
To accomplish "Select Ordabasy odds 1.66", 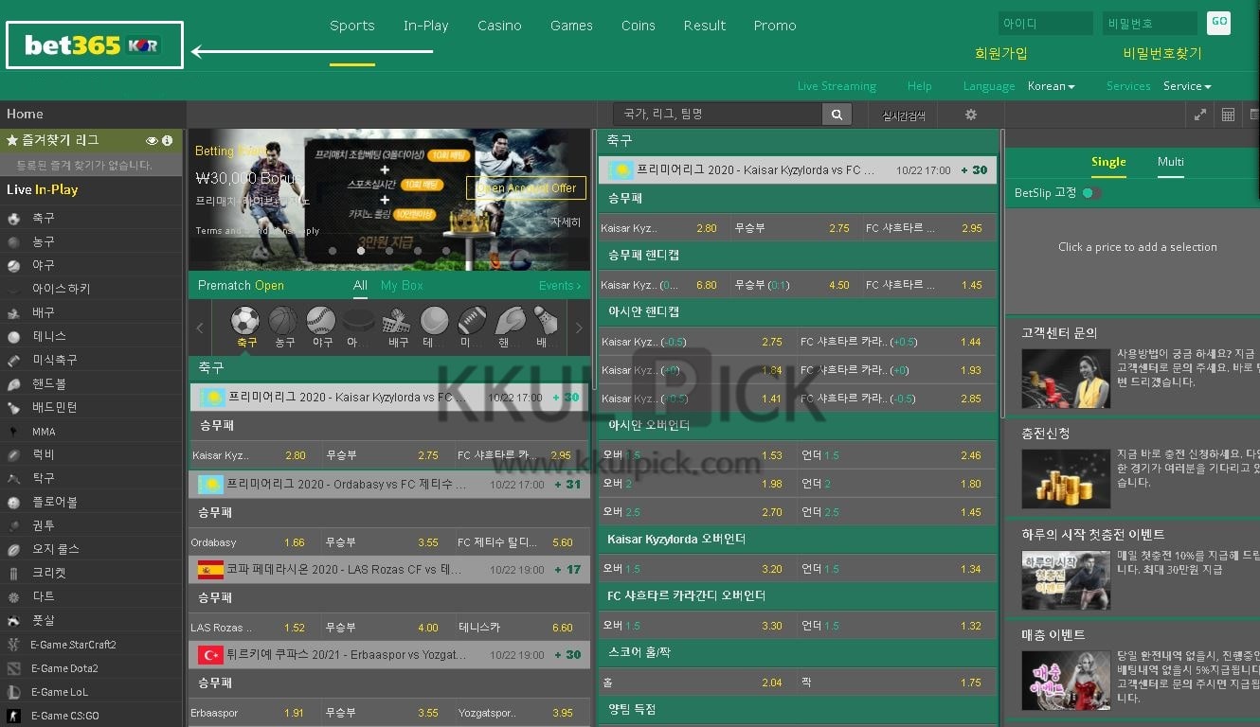I will click(x=295, y=542).
